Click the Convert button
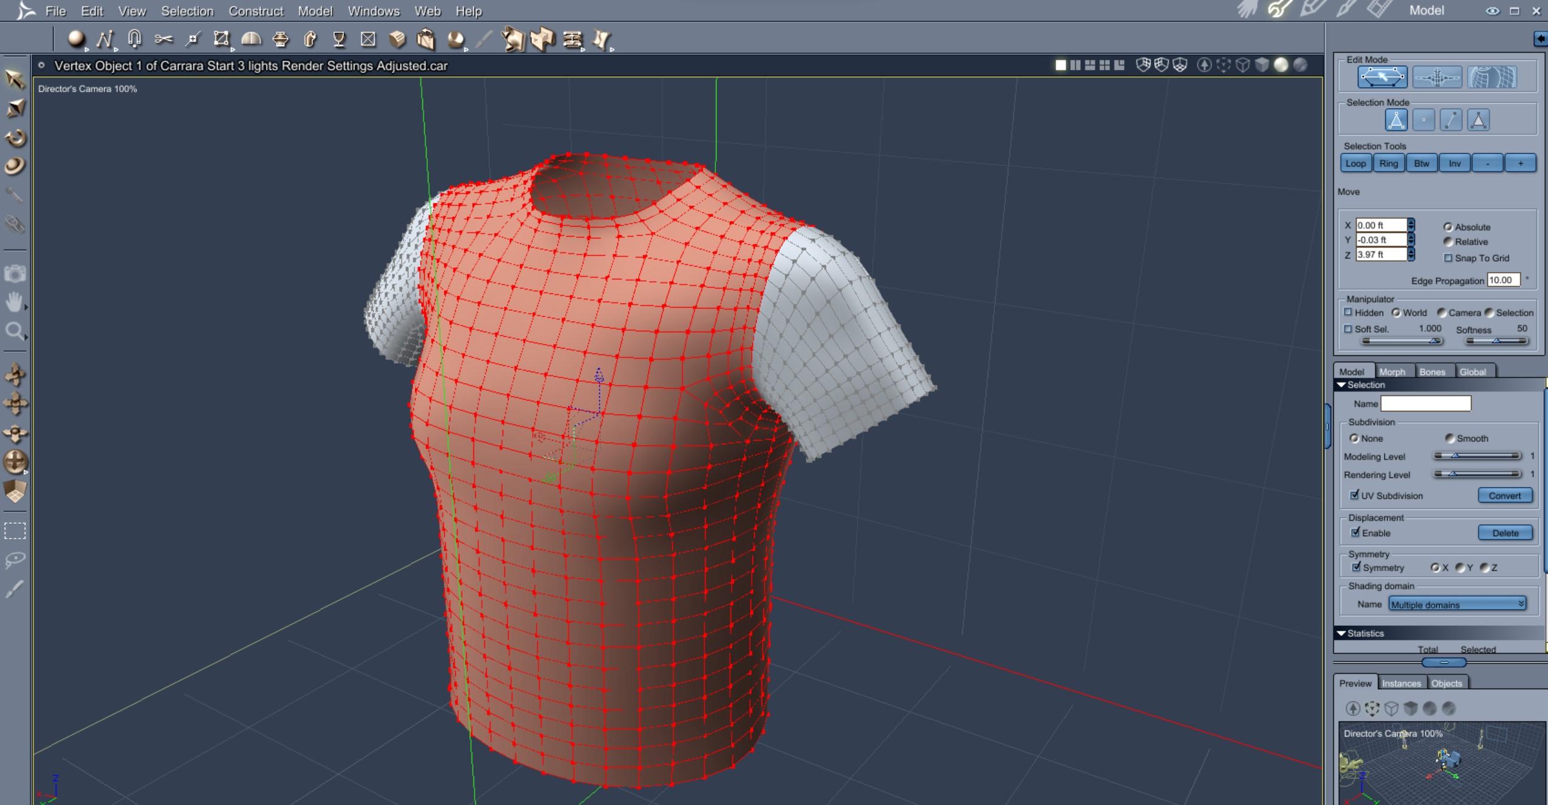This screenshot has width=1548, height=805. click(1504, 495)
